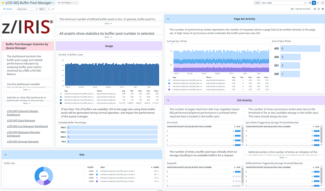Click the purple legend swatch in Average Sync Writes

tap(169, 90)
